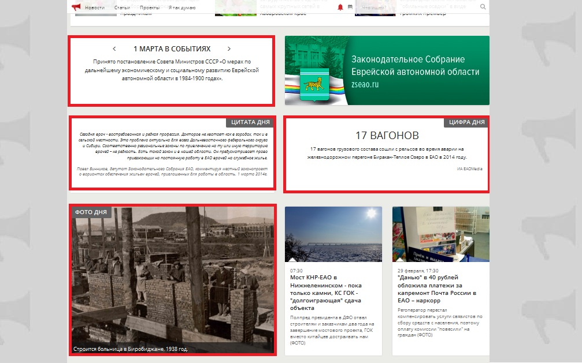Open the 1 МАРТА В СОБЫТИЯХ heading
The width and height of the screenshot is (582, 363).
[172, 49]
